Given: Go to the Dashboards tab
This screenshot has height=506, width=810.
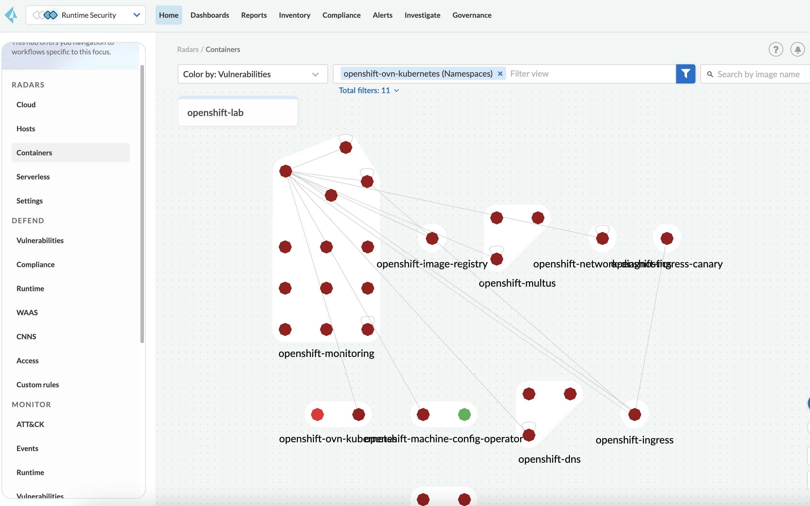Looking at the screenshot, I should [210, 15].
